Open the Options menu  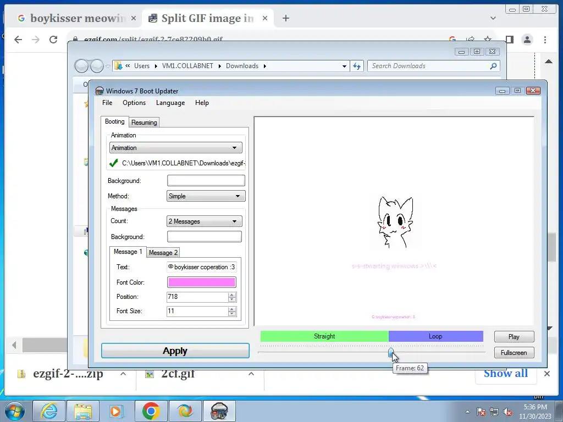pos(134,103)
